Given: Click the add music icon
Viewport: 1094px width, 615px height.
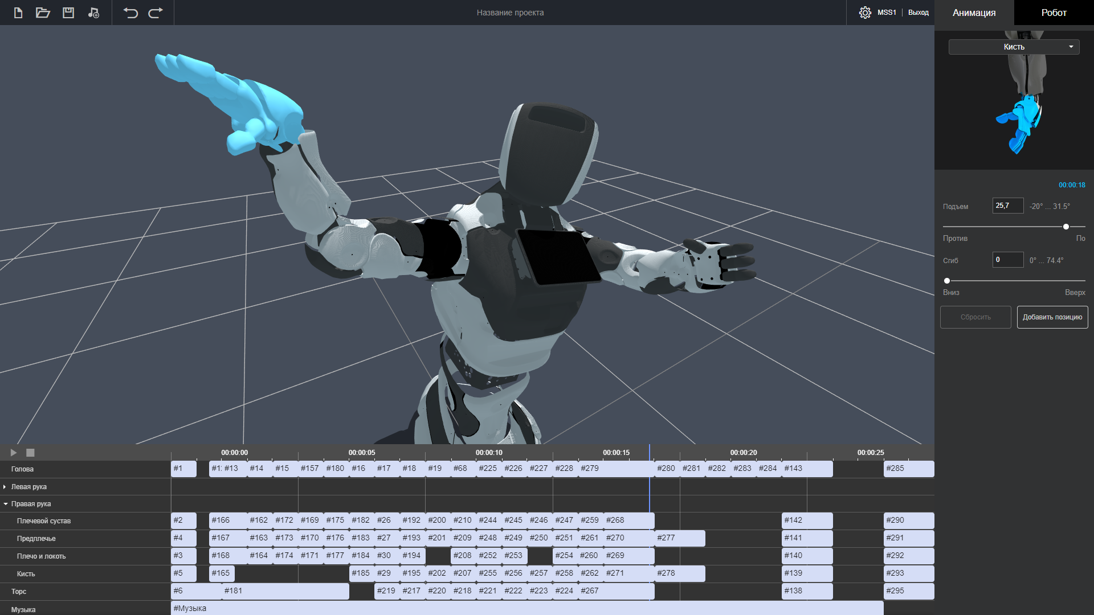Looking at the screenshot, I should coord(93,13).
